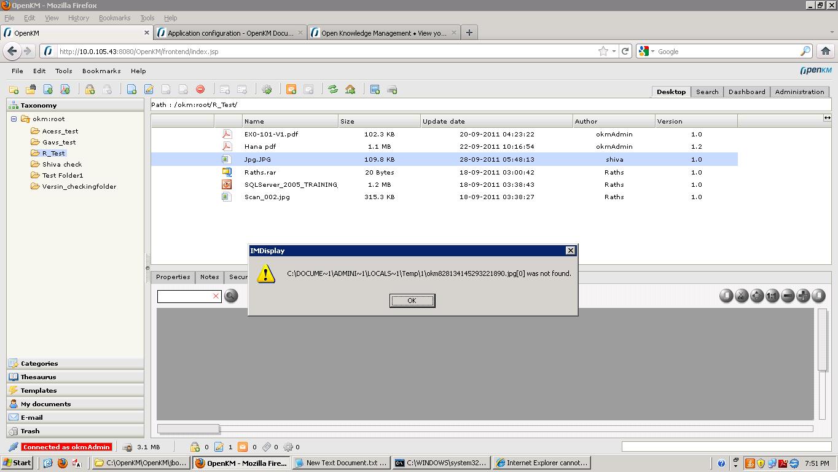The height and width of the screenshot is (472, 838).
Task: Expand the Trash panel in sidebar
Action: point(30,431)
